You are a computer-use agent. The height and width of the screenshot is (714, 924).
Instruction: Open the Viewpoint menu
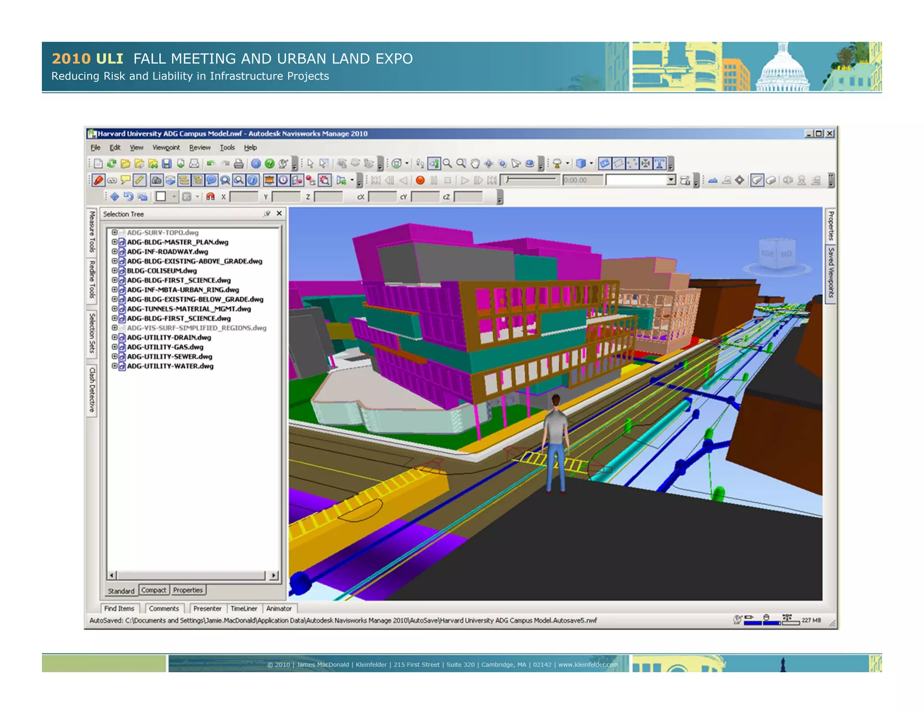click(x=166, y=148)
